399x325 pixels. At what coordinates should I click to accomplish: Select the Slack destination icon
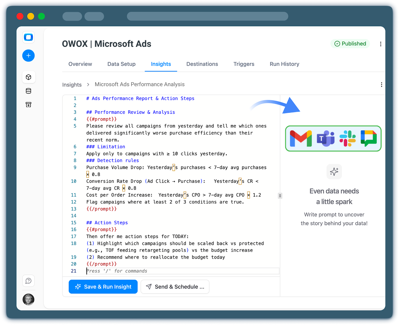pos(347,138)
